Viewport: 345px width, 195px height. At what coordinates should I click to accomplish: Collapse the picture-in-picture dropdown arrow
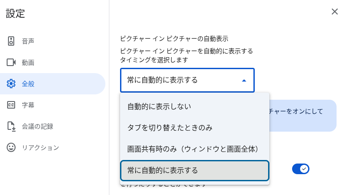[x=244, y=81]
